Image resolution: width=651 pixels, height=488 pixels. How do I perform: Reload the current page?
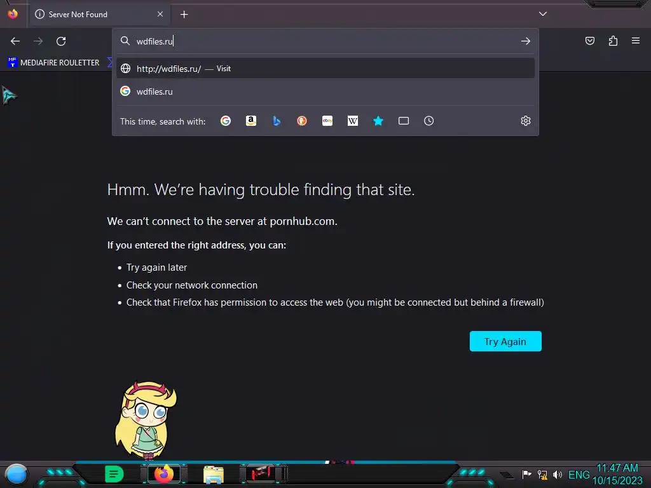click(x=61, y=41)
